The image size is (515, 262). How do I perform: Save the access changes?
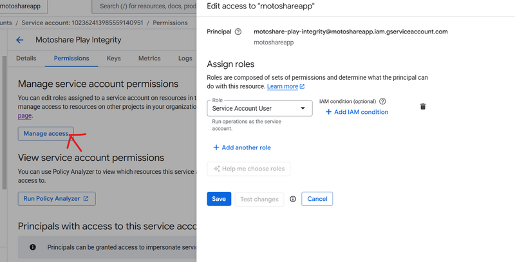(219, 199)
